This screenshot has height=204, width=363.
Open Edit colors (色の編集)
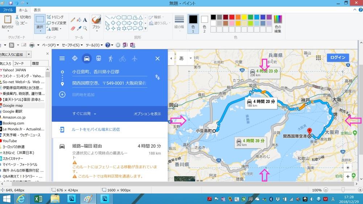point(278,24)
